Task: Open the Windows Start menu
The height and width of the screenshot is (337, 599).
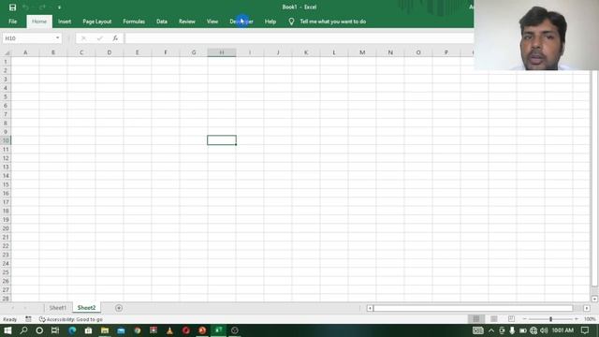Action: [7, 330]
